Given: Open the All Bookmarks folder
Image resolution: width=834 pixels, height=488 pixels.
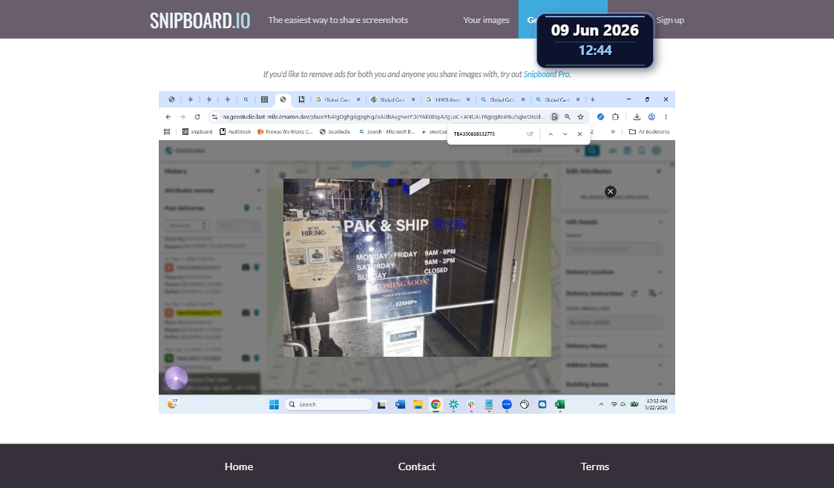Looking at the screenshot, I should 649,131.
